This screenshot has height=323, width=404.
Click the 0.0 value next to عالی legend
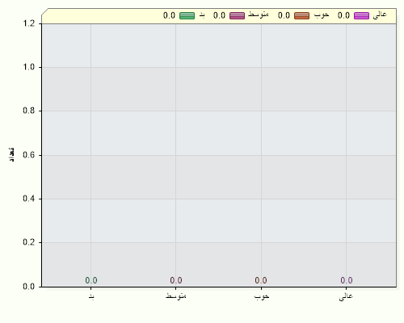tap(343, 15)
